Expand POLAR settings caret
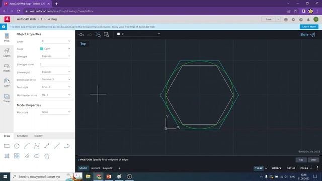Screen dimensions: 322x181 pos(311,168)
